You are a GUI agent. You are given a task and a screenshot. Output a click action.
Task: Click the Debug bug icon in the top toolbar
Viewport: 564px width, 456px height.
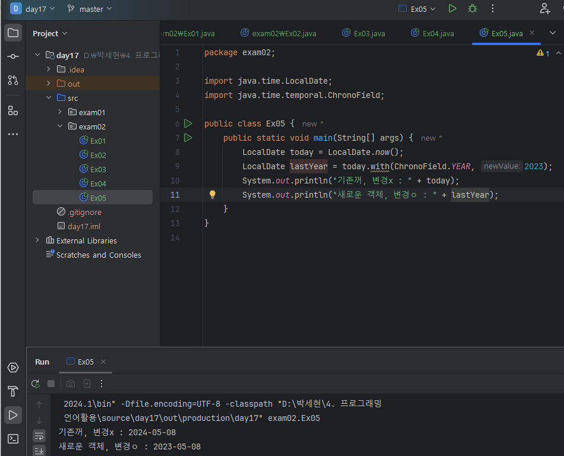click(x=472, y=9)
